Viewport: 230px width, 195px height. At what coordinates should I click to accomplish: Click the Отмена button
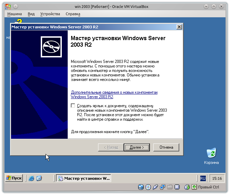[166, 147]
